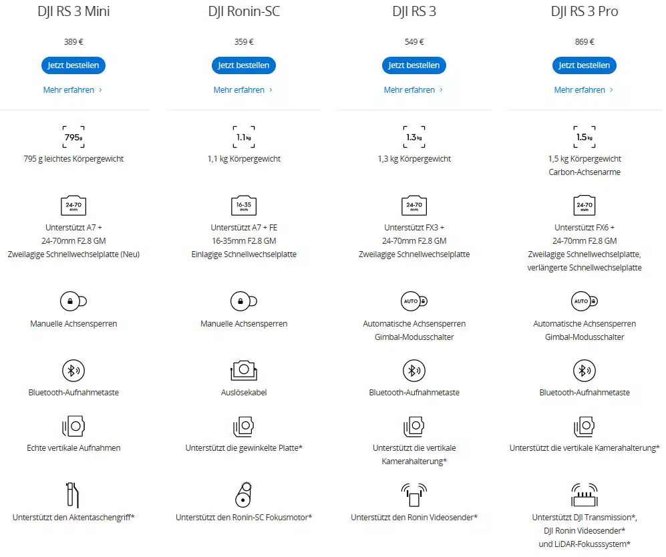This screenshot has width=666, height=557.
Task: Click the angled plate icon under Ronin-SC
Action: click(244, 426)
